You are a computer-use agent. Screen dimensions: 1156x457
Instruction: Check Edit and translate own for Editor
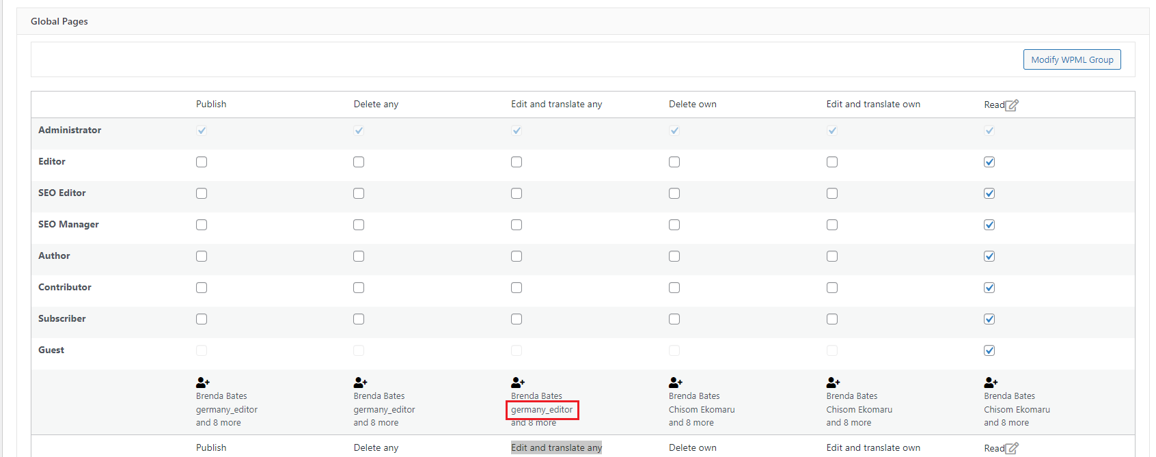coord(832,162)
